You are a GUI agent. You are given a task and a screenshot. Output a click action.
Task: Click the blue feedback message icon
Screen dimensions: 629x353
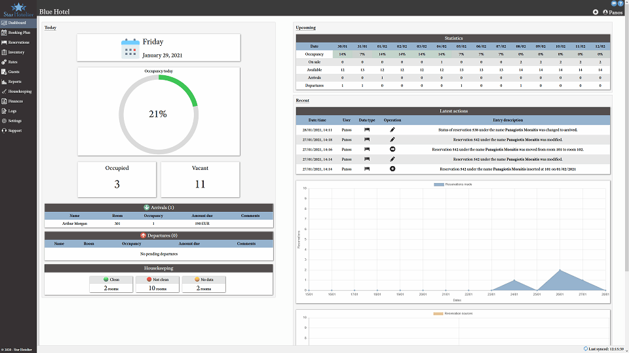[613, 3]
